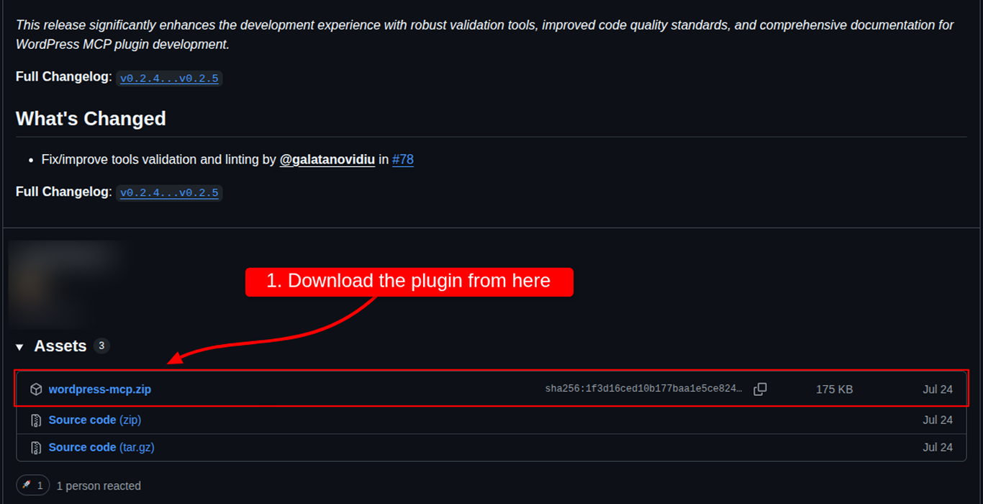
Task: Click the copy icon next to the sha256 checksum
Action: (761, 389)
